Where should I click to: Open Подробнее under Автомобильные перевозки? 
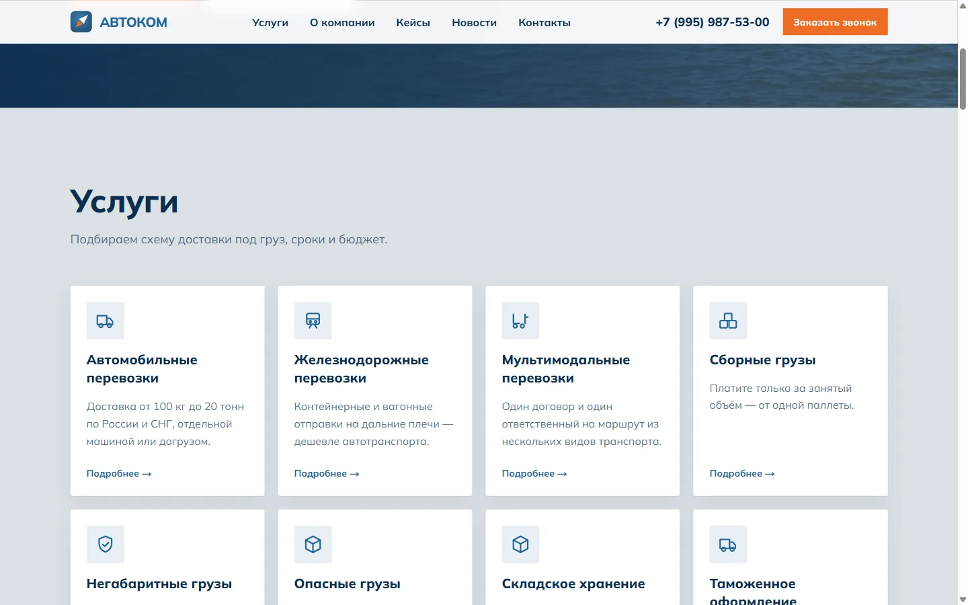pyautogui.click(x=119, y=473)
